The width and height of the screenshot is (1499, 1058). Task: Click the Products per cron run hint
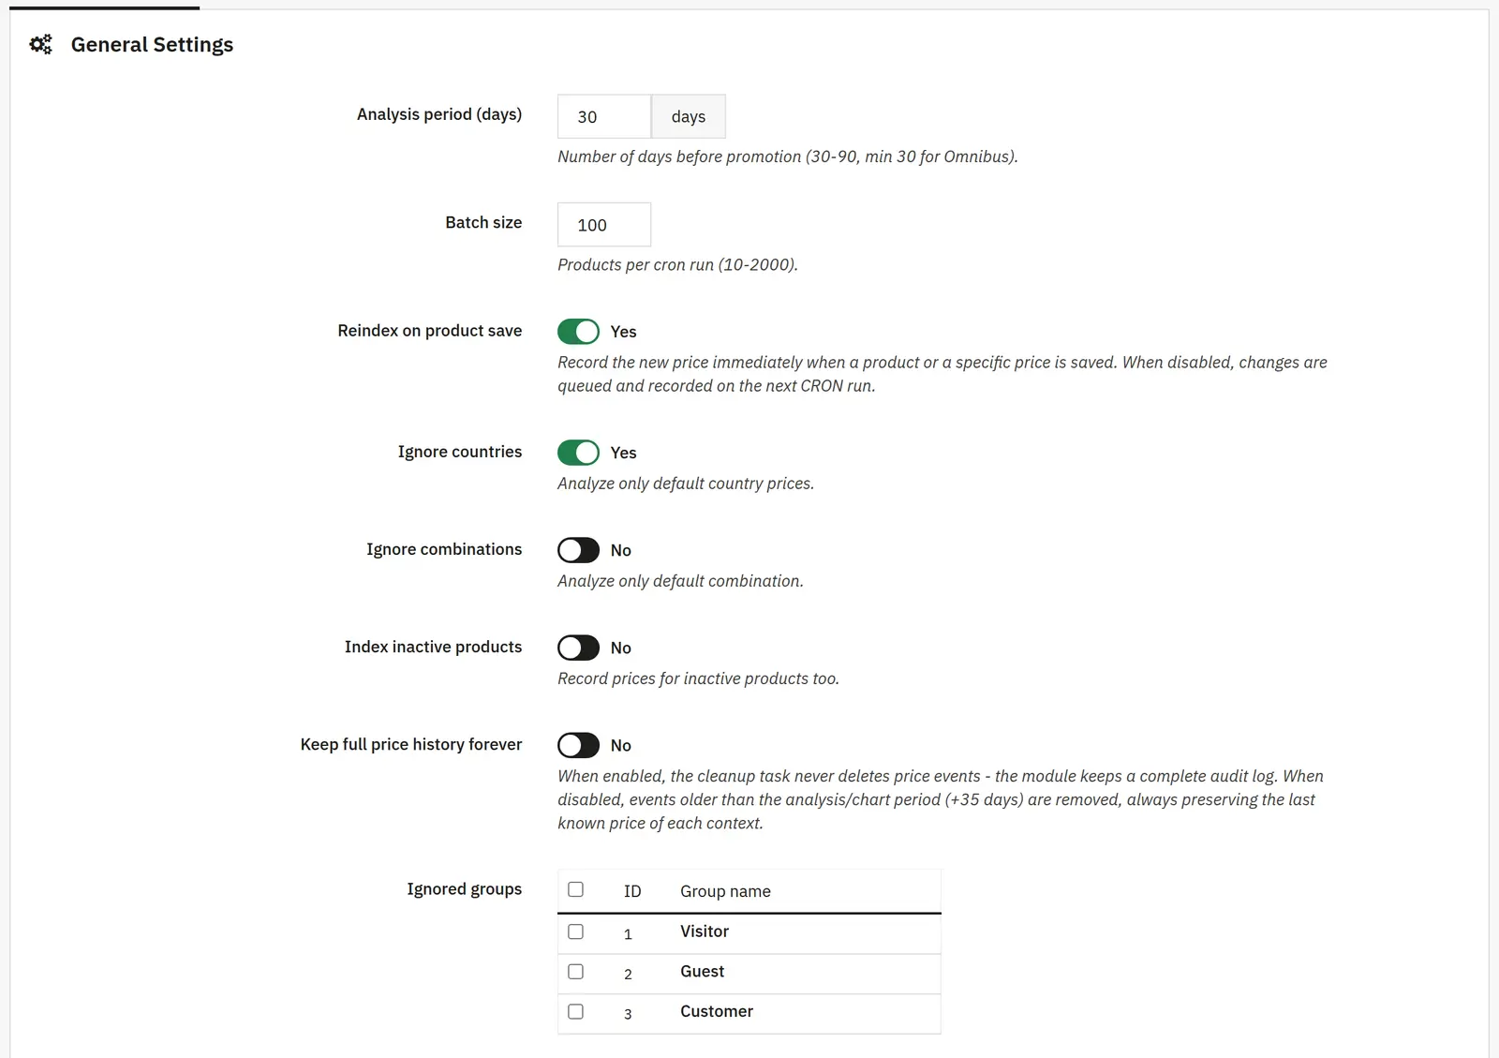point(677,265)
